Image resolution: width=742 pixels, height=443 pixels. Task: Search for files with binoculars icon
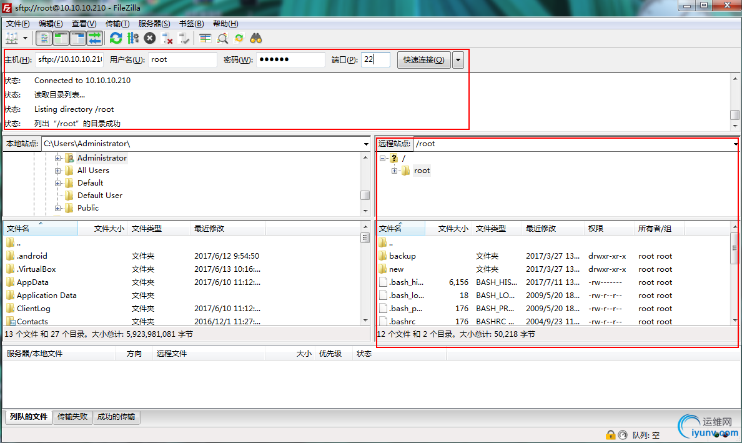pos(256,38)
